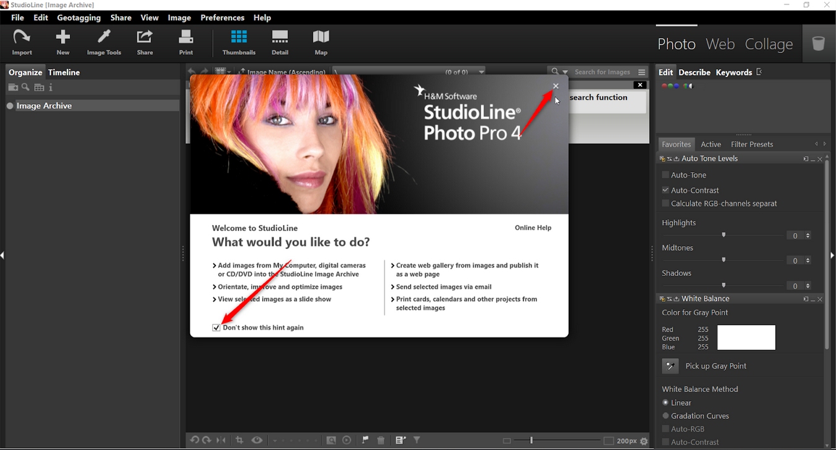836x450 pixels.
Task: Detach the Edit panel via the undock icon
Action: pyautogui.click(x=759, y=72)
